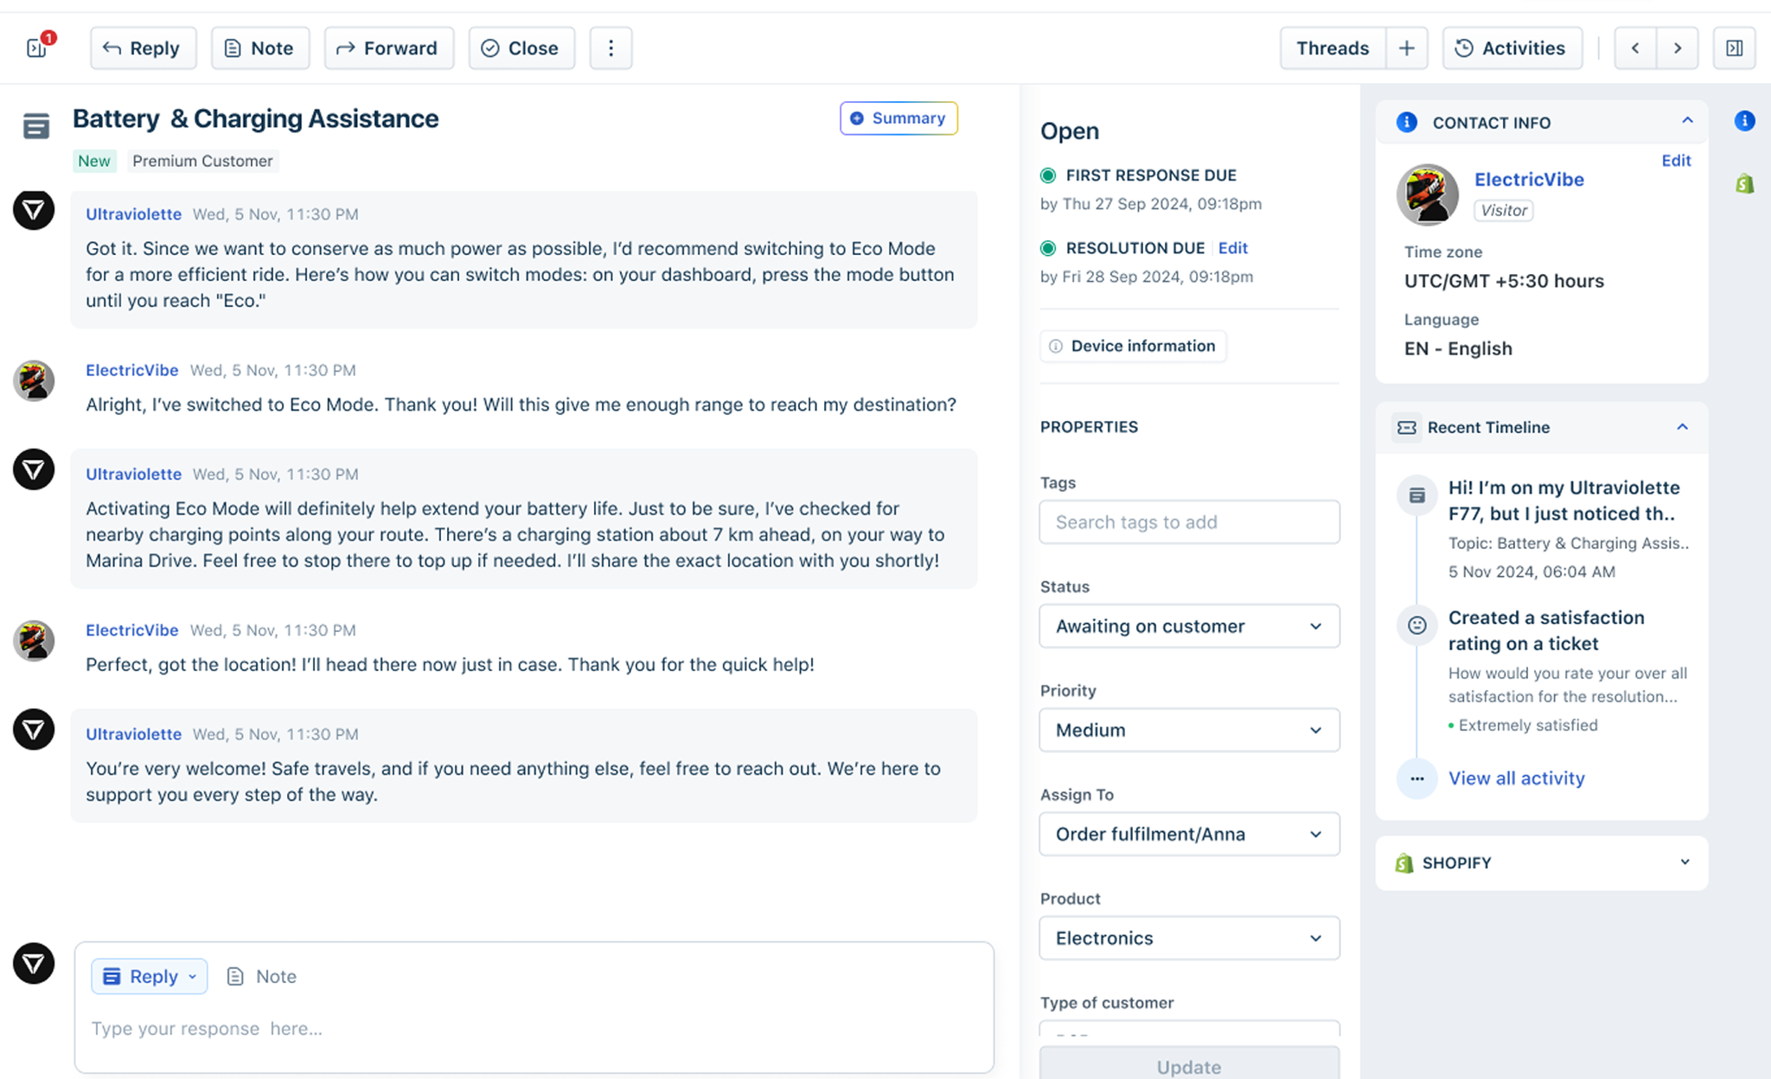Viewport: 1771px width, 1079px height.
Task: Open View all activity link
Action: 1516,778
